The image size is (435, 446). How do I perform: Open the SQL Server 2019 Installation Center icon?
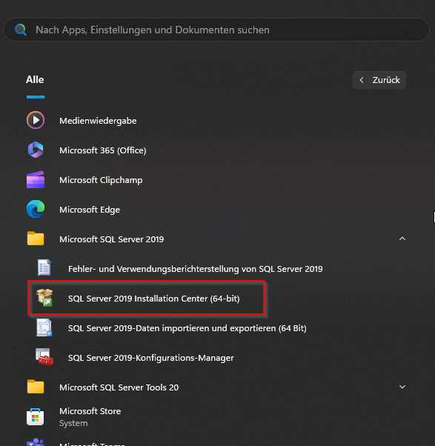44,298
